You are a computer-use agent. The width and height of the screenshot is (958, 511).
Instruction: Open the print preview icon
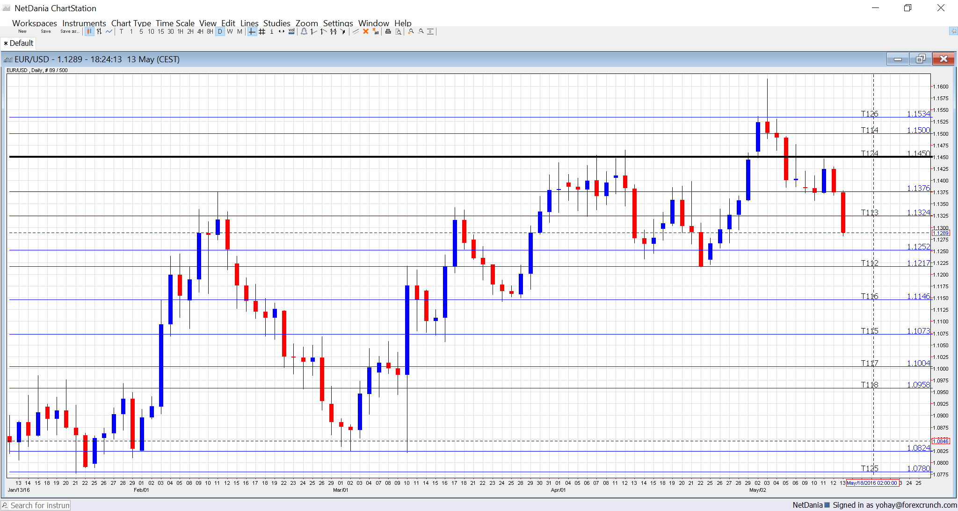[x=398, y=31]
